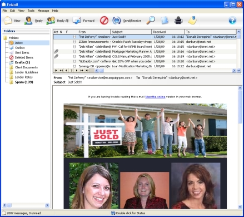Go to previous message record
This screenshot has width=244, height=217.
pos(66,71)
